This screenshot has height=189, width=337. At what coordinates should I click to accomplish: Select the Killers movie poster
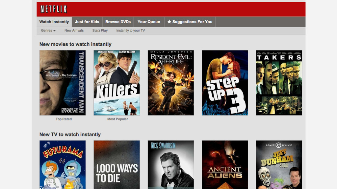coord(117,83)
